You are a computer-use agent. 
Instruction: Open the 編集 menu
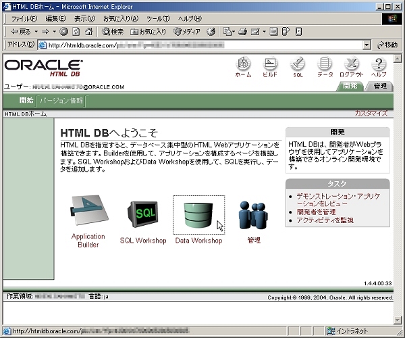coord(56,19)
